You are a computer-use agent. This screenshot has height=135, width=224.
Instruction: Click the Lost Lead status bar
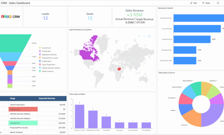pyautogui.click(x=119, y=125)
